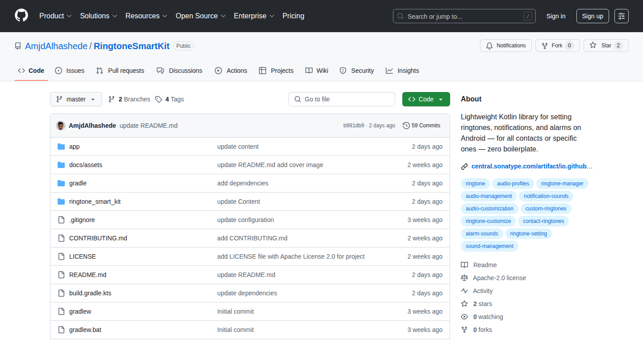Image resolution: width=643 pixels, height=340 pixels.
Task: Open the central.sonatype.com artifact link
Action: click(532, 166)
